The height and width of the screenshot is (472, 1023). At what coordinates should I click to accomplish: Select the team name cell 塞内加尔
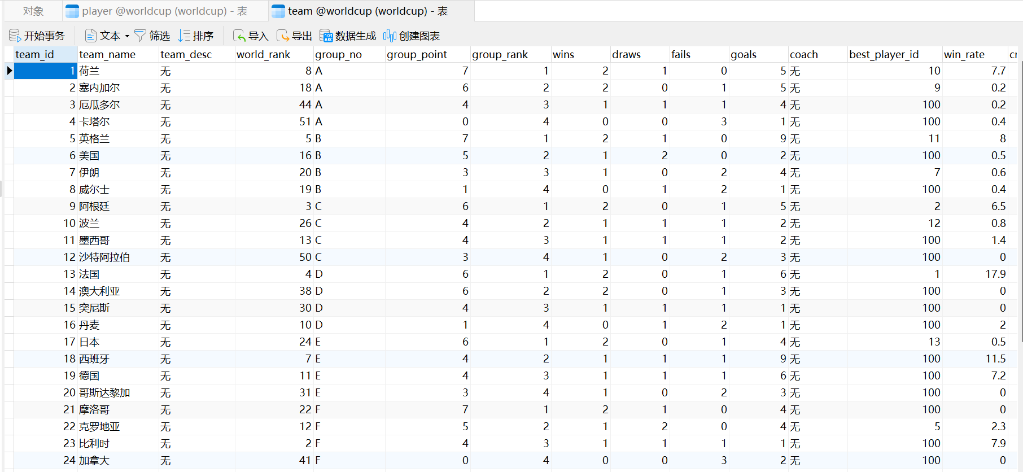[x=118, y=88]
